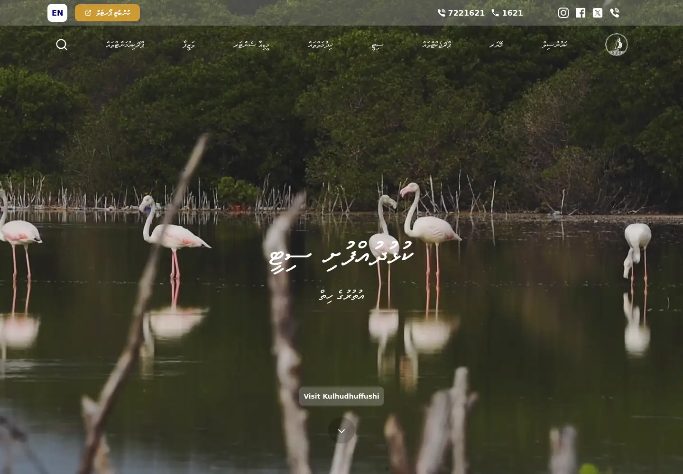Open the Projects (ޕްރޮޖެކްޓްތައް) menu item
The image size is (683, 474).
pyautogui.click(x=437, y=45)
